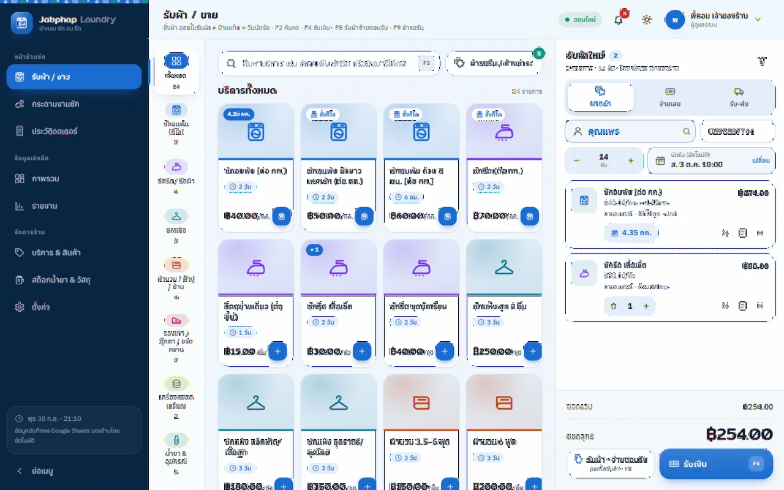Open ผ้ารอรับ / ค้างชำระ pending list button
This screenshot has width=784, height=490.
(494, 63)
